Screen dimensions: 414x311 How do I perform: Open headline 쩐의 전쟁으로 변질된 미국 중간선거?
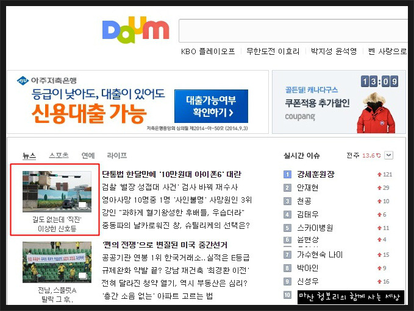[x=165, y=245]
